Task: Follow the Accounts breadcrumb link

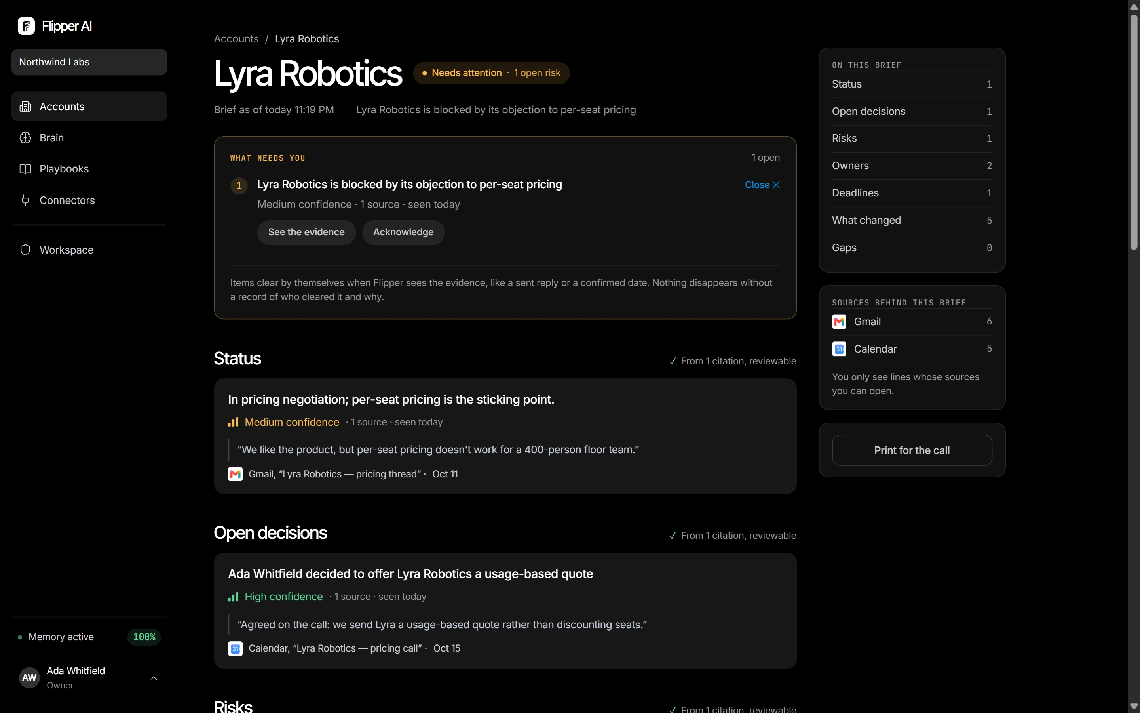Action: pyautogui.click(x=236, y=39)
